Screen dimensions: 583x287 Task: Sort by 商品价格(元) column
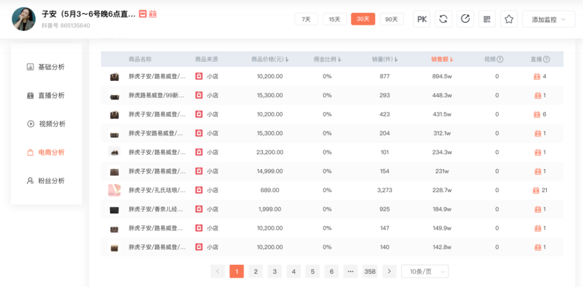click(270, 59)
